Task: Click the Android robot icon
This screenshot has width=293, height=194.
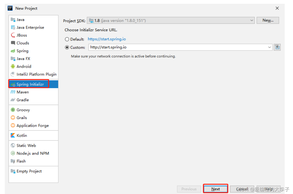Action: tap(13, 66)
